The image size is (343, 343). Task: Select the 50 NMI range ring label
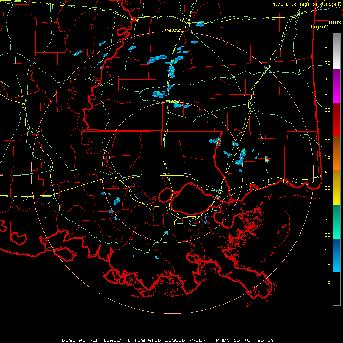172,102
